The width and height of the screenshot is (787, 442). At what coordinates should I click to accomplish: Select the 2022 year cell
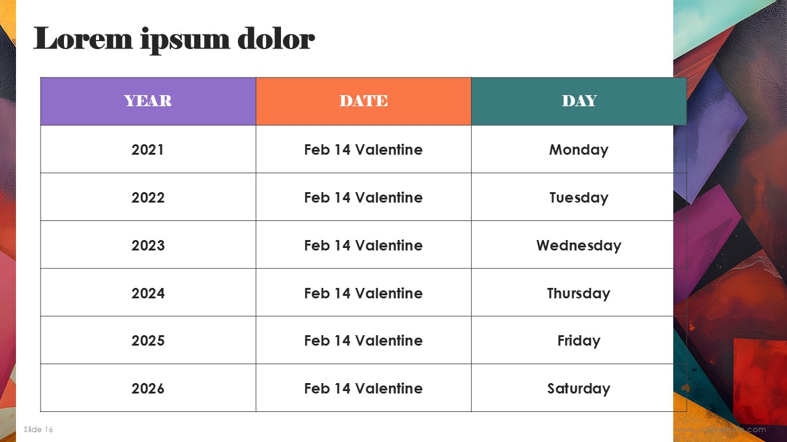point(148,197)
